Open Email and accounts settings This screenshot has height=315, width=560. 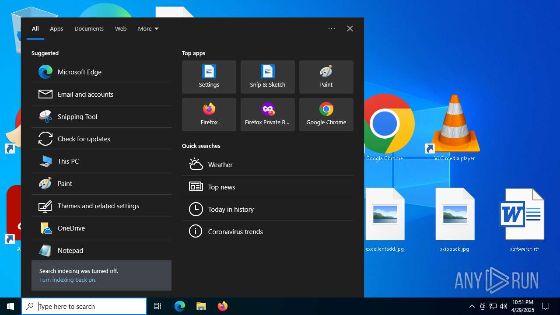(x=101, y=94)
